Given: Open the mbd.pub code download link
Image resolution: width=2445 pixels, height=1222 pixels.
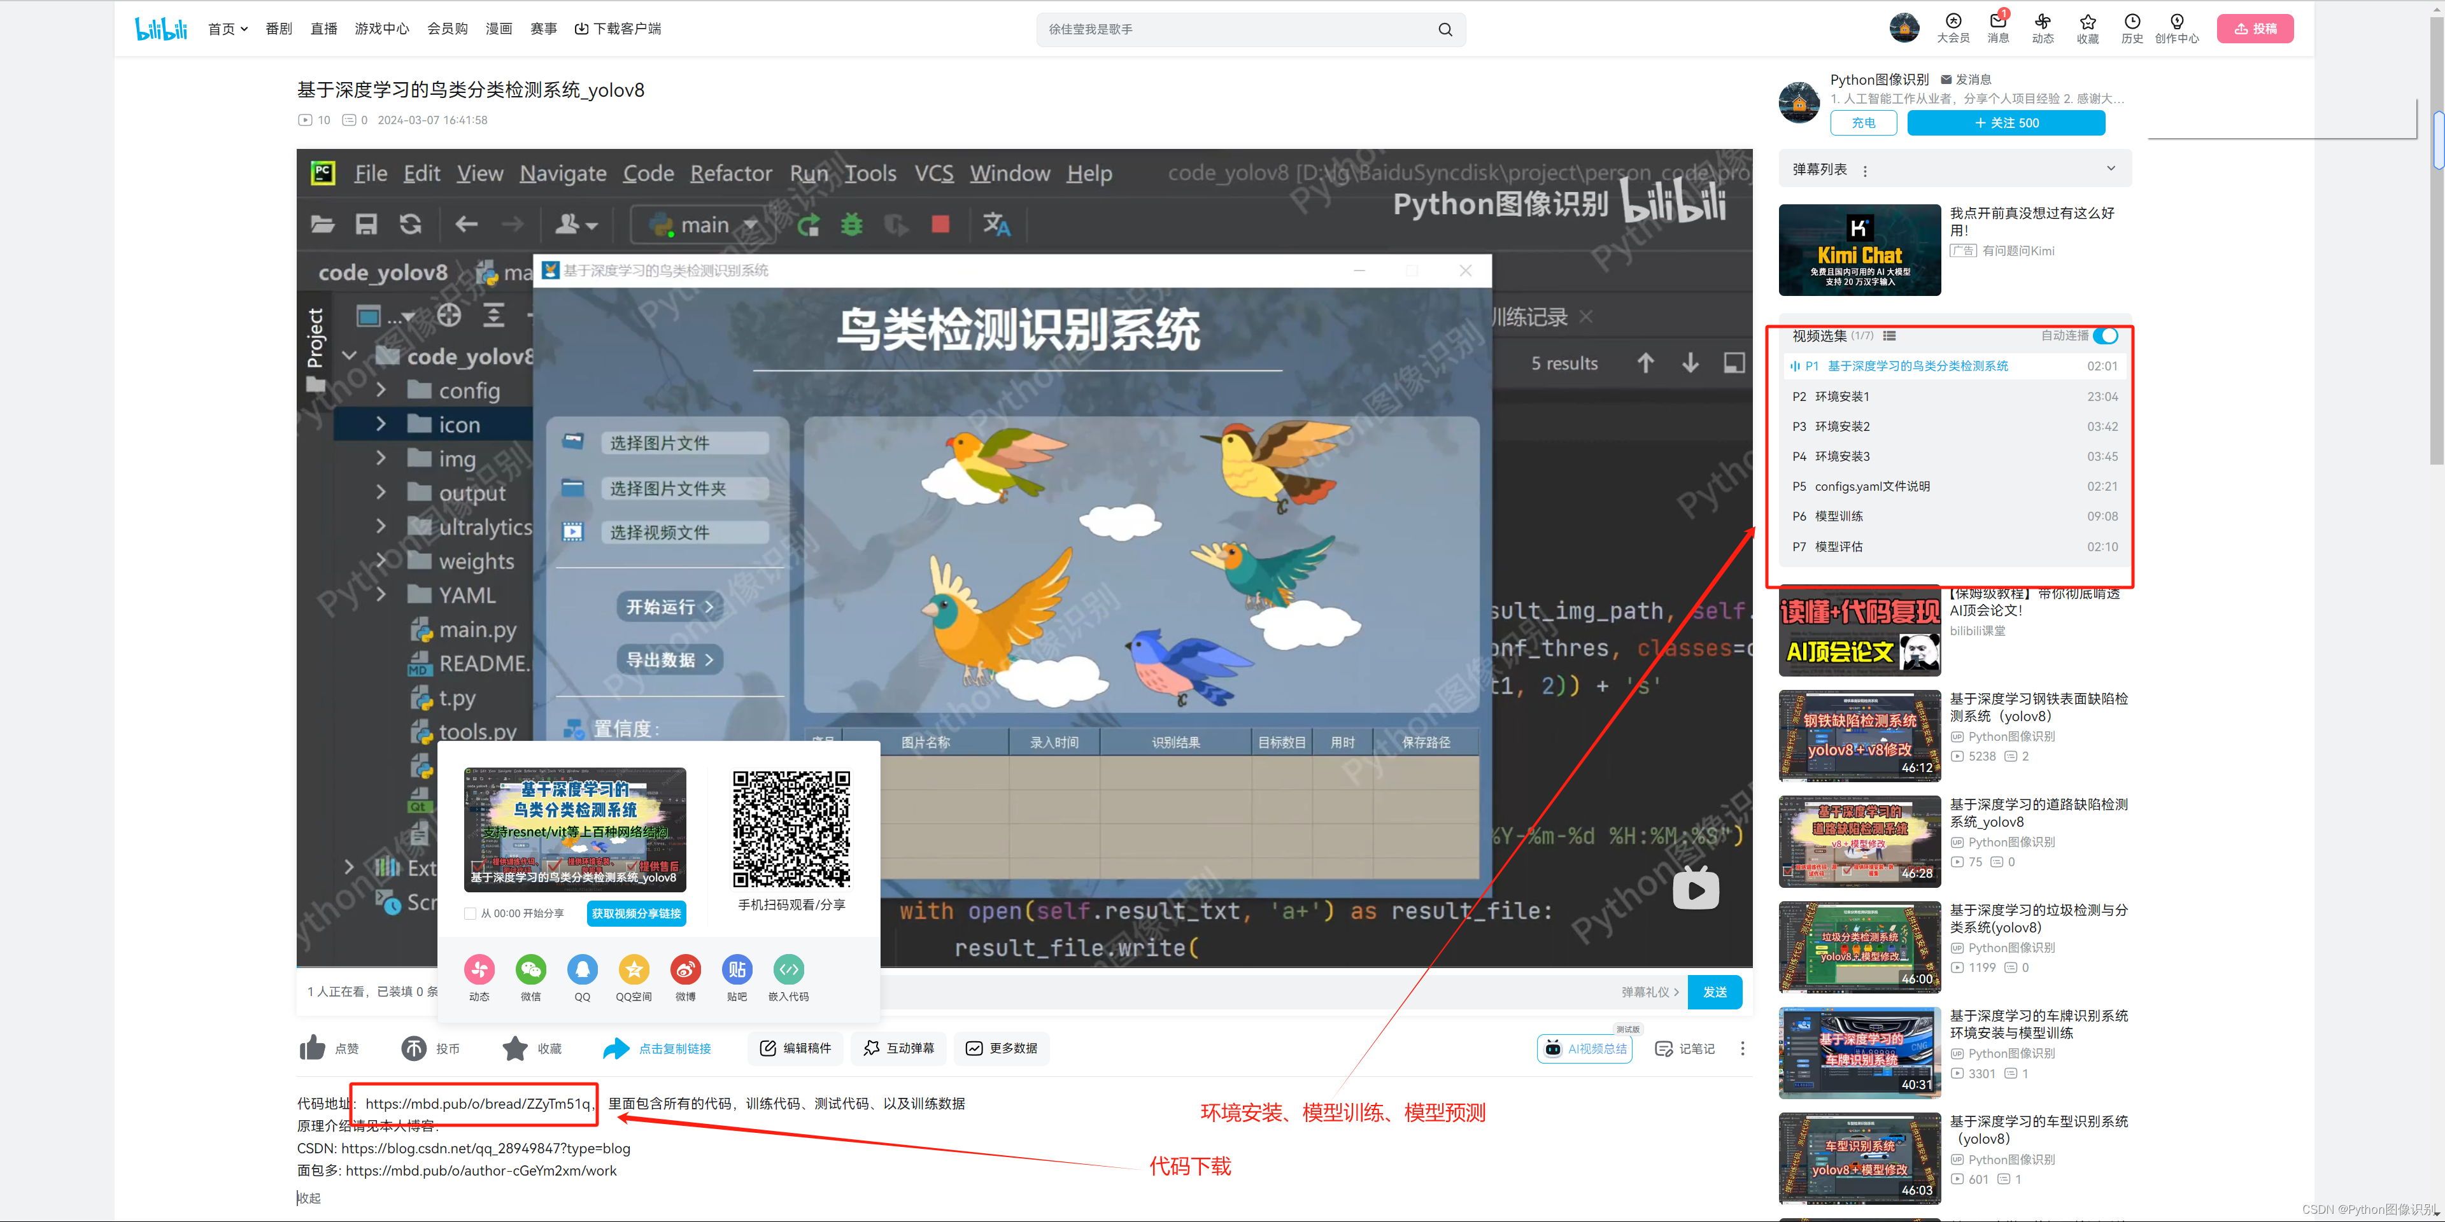Looking at the screenshot, I should pos(478,1104).
